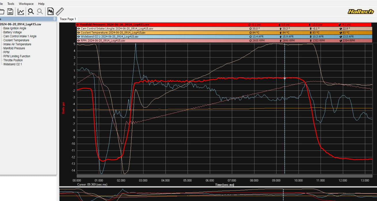Click the log file waveform icon
This screenshot has width=377, height=201.
click(x=51, y=11)
